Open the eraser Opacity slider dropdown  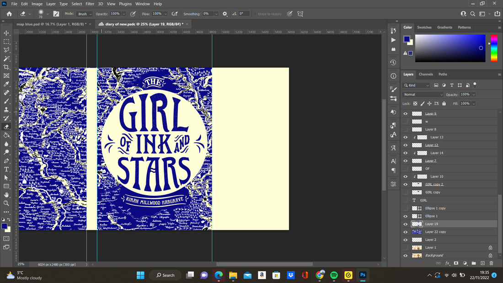tap(123, 14)
